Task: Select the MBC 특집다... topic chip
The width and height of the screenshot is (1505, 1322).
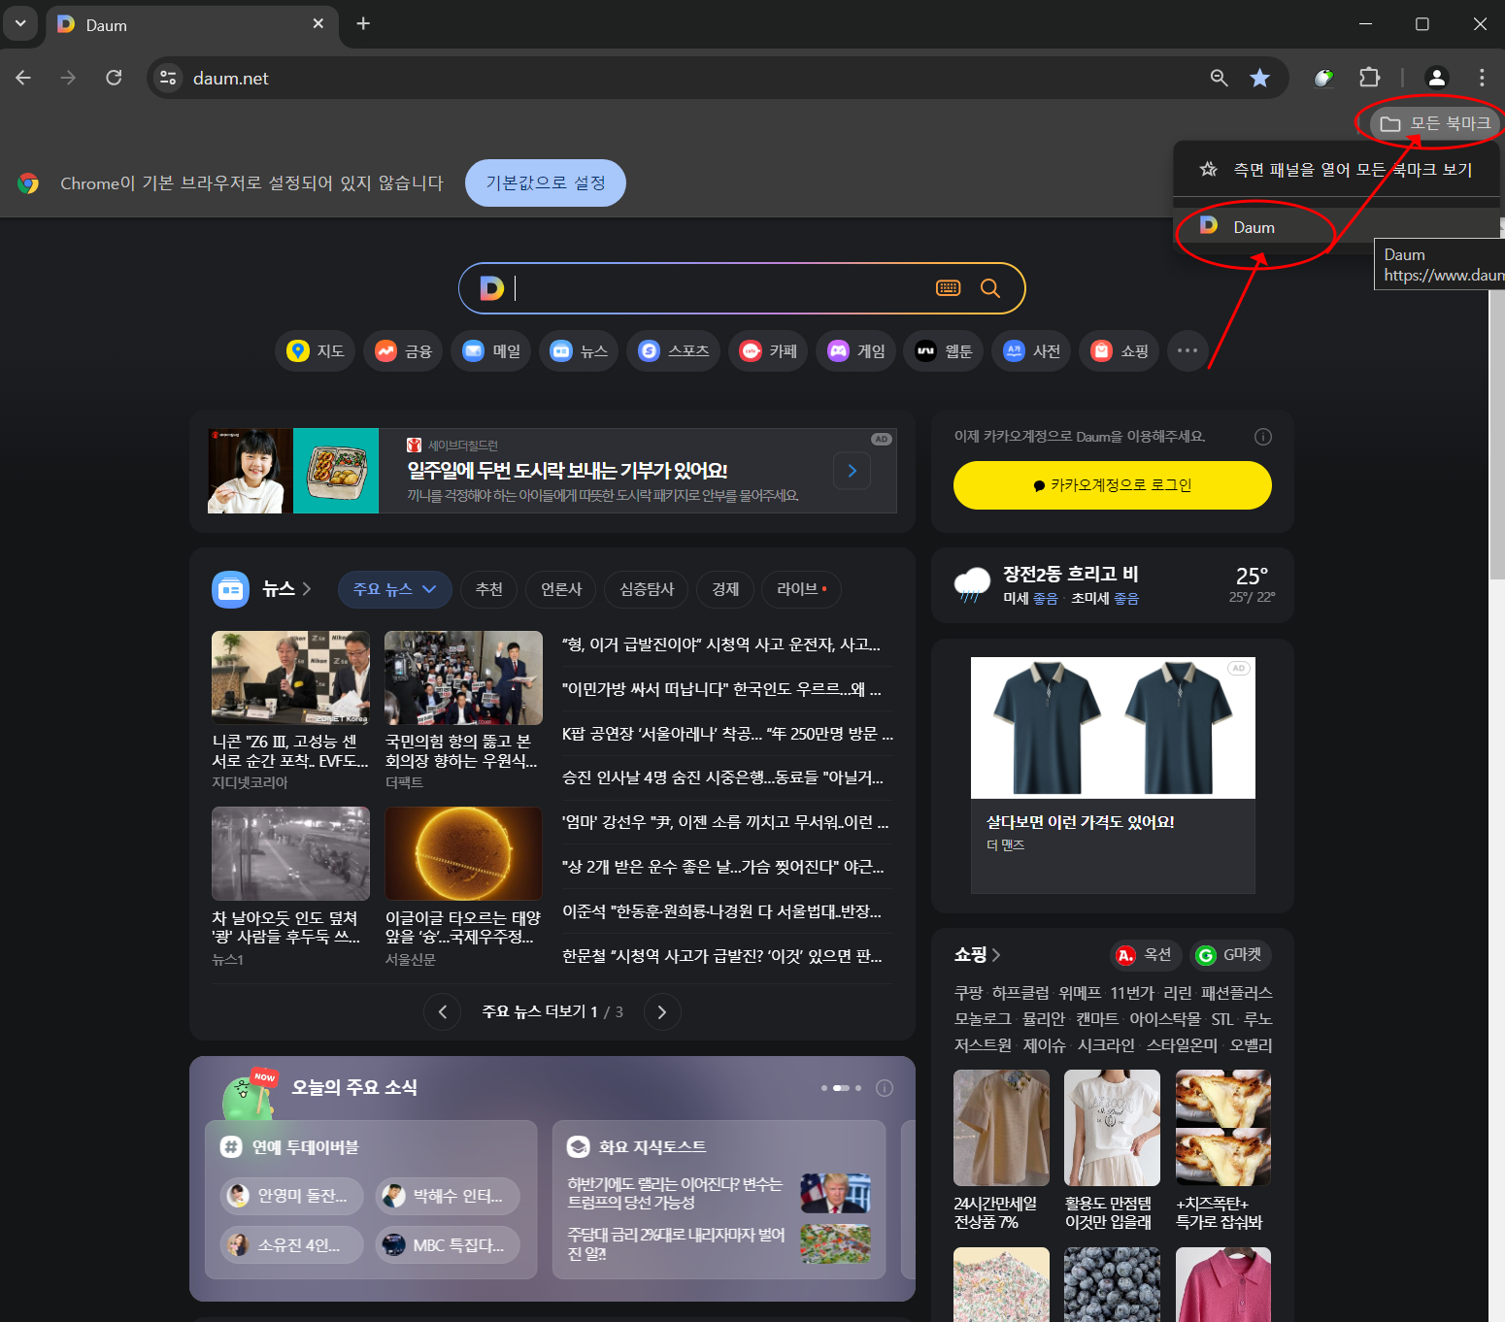Action: click(448, 1245)
